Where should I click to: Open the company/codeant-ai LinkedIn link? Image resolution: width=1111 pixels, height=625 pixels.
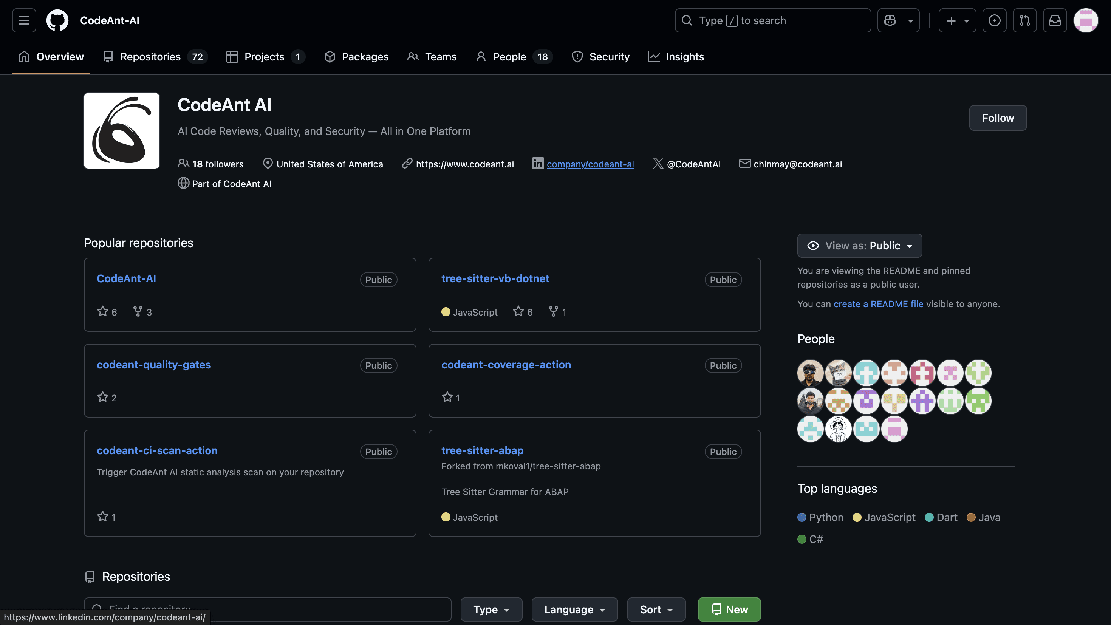tap(590, 164)
